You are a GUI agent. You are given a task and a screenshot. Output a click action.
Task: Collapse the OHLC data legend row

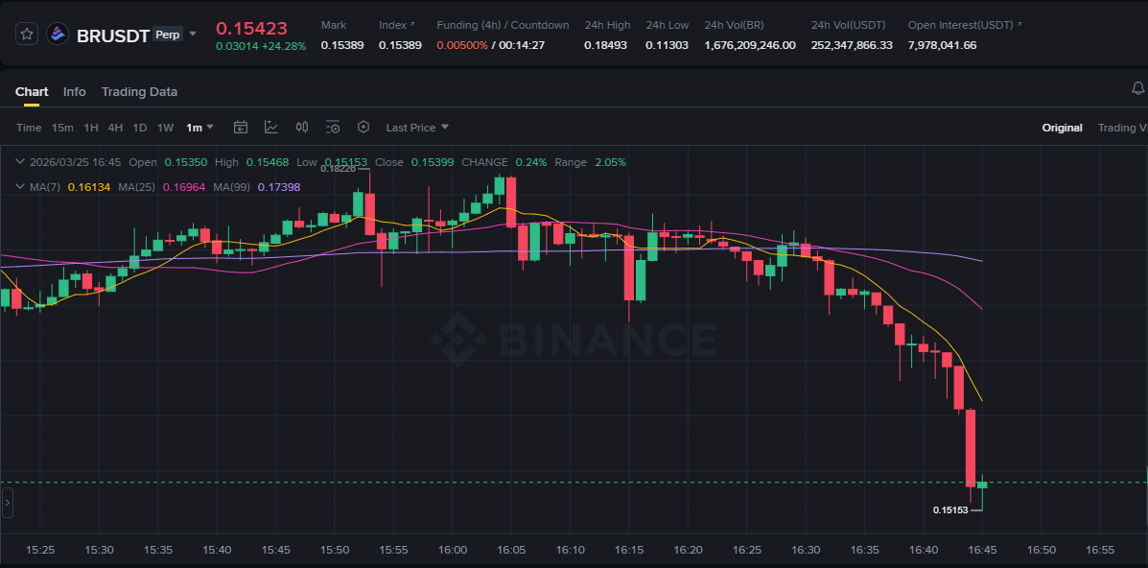tap(20, 162)
